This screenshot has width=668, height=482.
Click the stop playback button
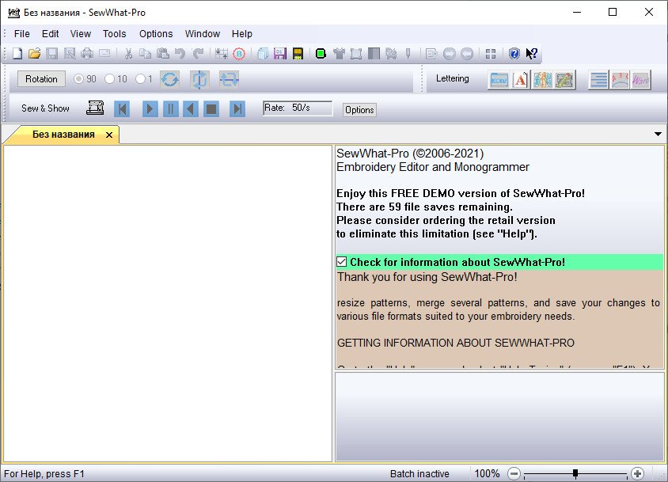211,109
